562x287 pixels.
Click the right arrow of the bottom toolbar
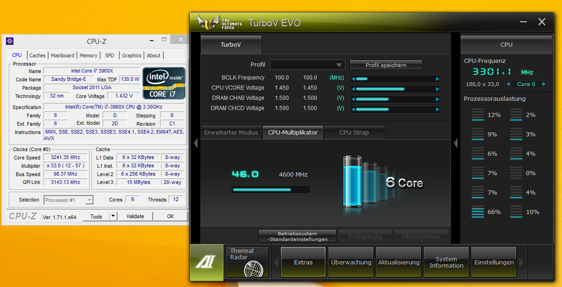tap(522, 263)
